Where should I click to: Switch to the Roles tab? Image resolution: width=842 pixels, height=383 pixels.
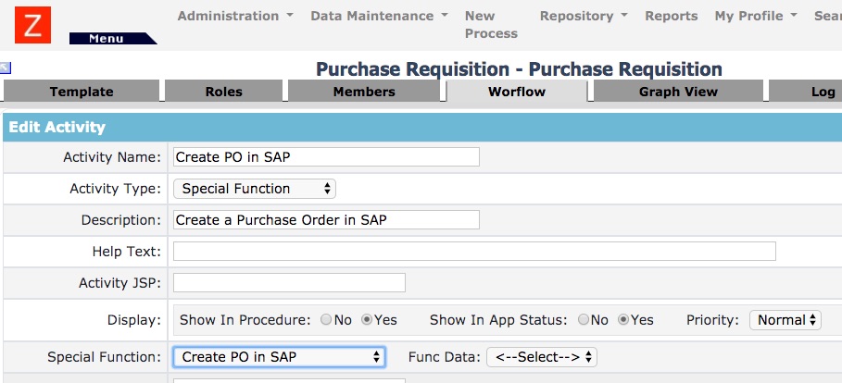pos(223,92)
